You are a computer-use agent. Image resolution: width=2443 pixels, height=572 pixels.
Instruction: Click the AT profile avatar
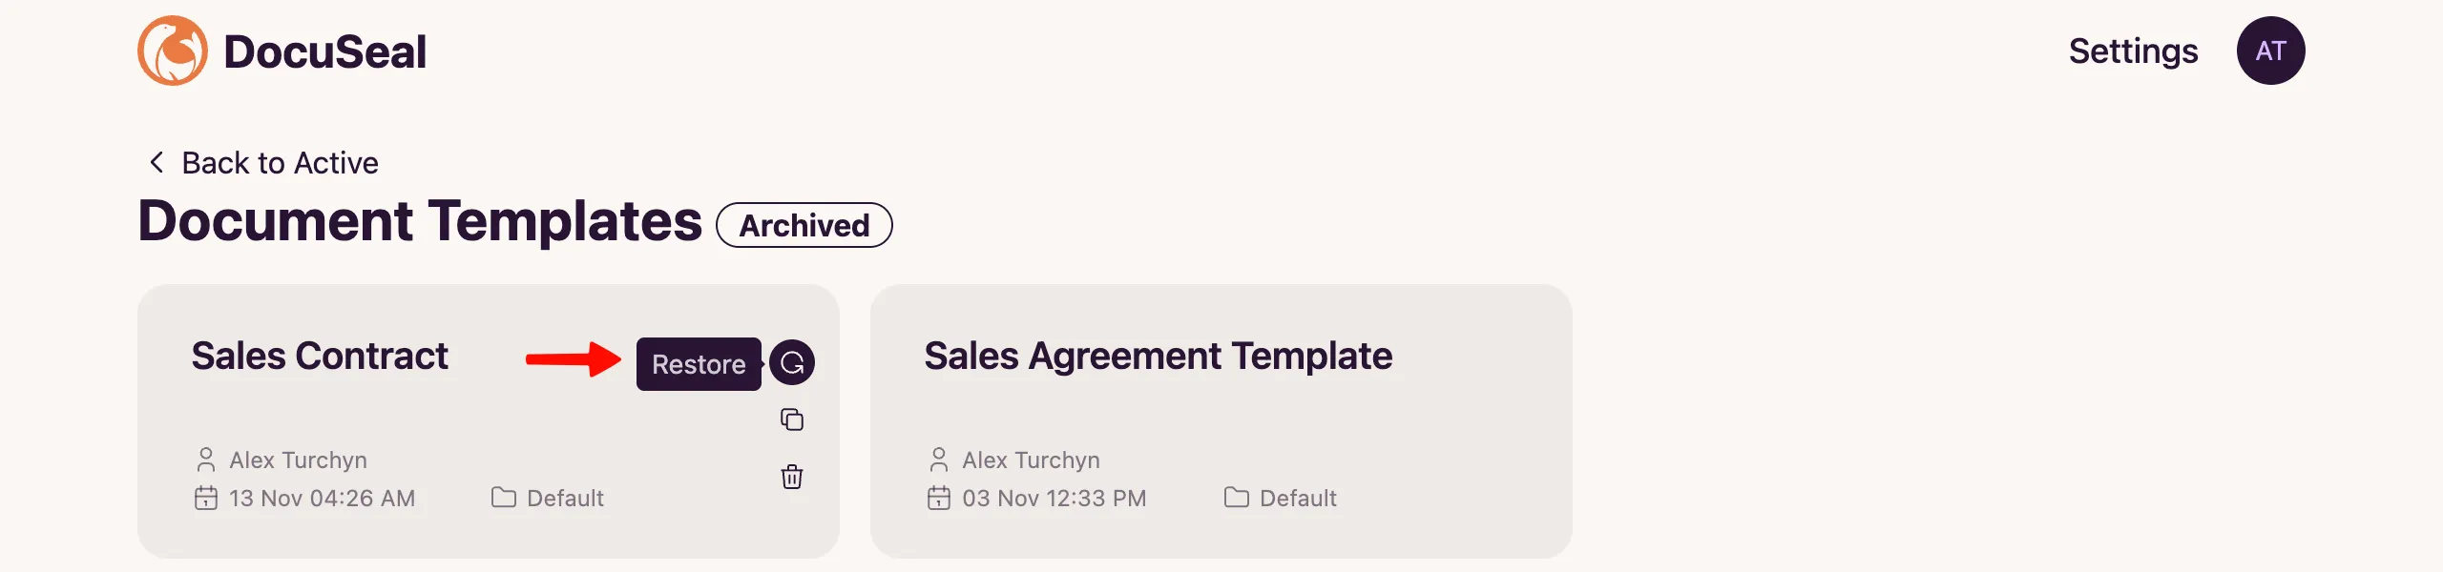coord(2272,51)
